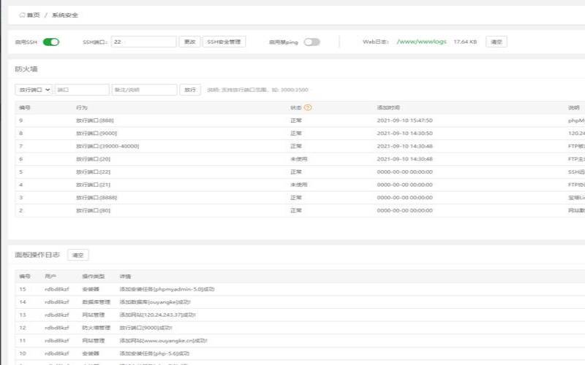Click 数据库管理 type in log row 14
585x365 pixels.
pos(97,302)
